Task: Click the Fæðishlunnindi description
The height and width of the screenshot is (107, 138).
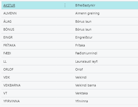Action: tap(86, 53)
